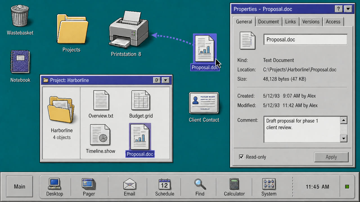Select Budget.grid in the Harborline window
This screenshot has width=360, height=202.
141,104
